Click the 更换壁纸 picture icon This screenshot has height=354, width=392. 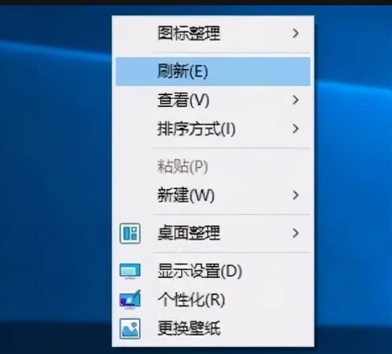click(130, 329)
